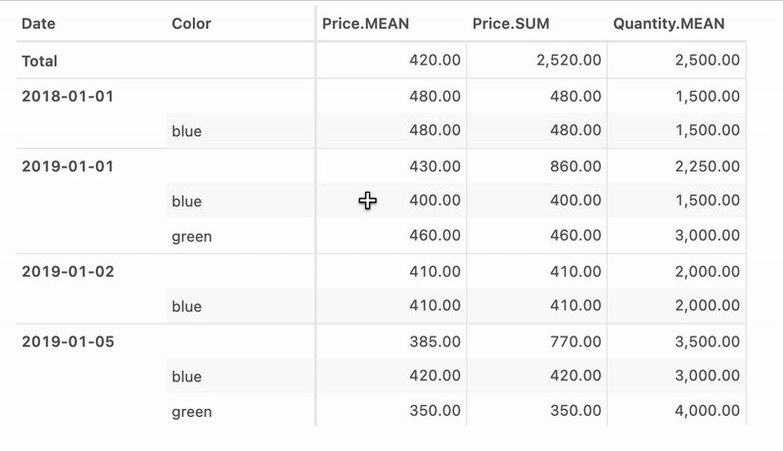Screen dimensions: 783x452
Task: Select the Quantity.MEAN cell showing 4,000.00
Action: click(x=707, y=413)
